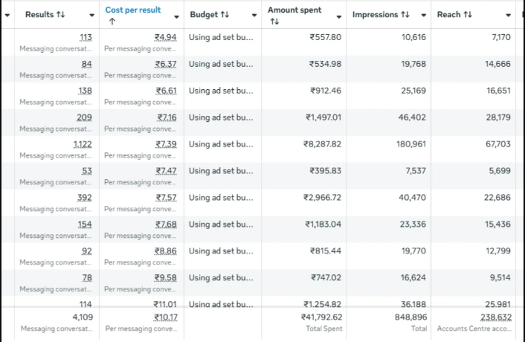The width and height of the screenshot is (525, 342).
Task: Sort Budget column using arrows icon
Action: [225, 14]
